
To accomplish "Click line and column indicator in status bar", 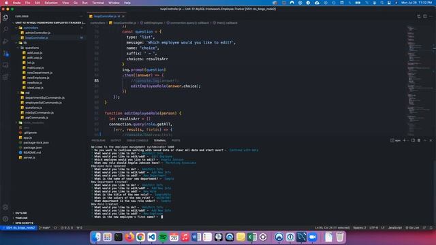I will point(332,228).
